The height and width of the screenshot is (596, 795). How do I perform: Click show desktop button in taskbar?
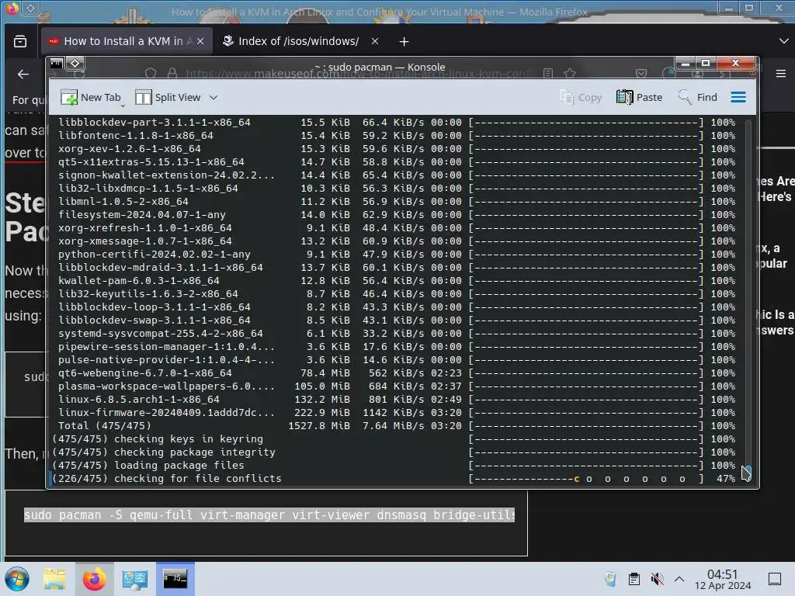click(775, 579)
